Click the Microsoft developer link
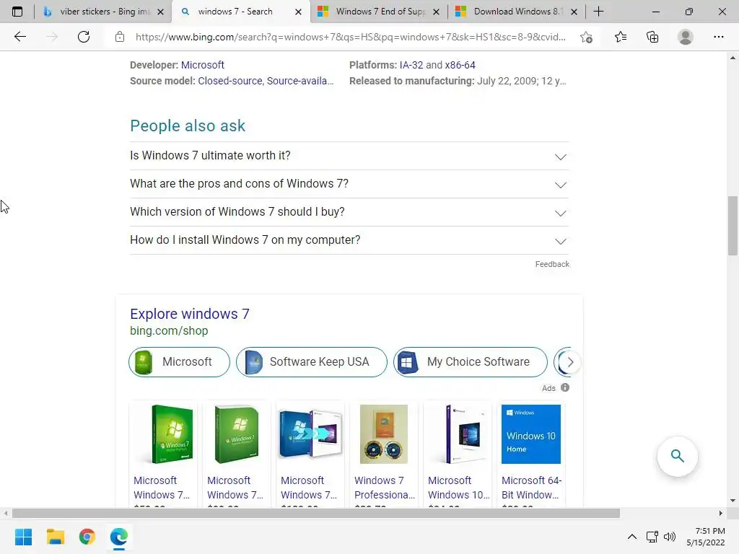The image size is (739, 554). 203,65
